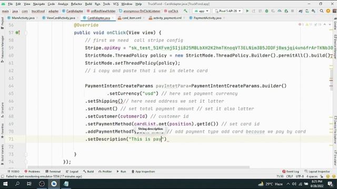Viewport: 337px width, 189px height.
Task: Open the TODO tool window
Action: tap(13, 172)
